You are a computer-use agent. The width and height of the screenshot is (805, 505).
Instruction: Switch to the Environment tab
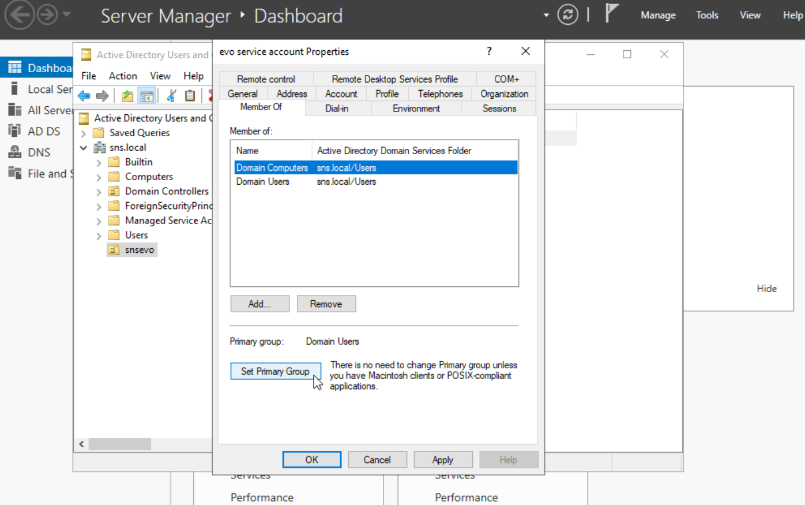[x=416, y=108]
